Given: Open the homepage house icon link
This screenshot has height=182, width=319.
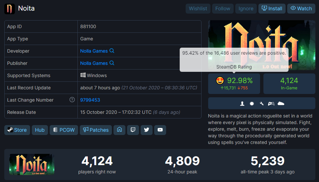Looking at the screenshot, I should point(119,130).
